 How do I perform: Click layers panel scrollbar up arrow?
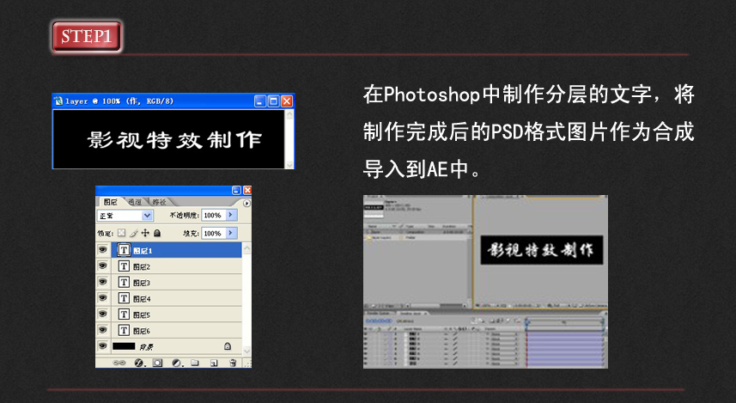pyautogui.click(x=246, y=247)
